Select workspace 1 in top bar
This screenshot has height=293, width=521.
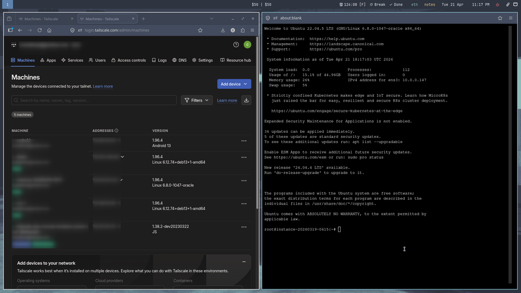(x=7, y=4)
